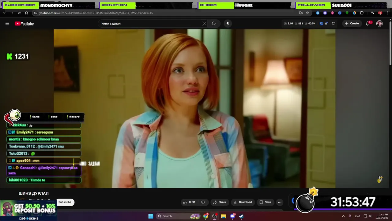Subscribe to the Kino Zadlan channel

(65, 202)
